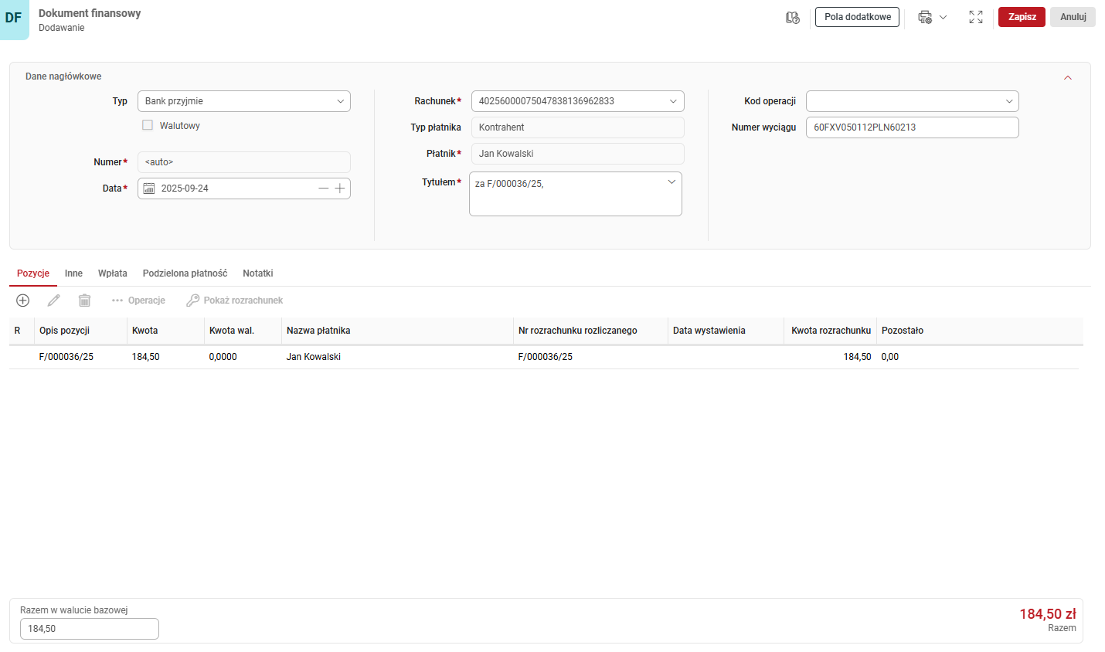
Task: Click the printer with settings icon
Action: click(926, 17)
